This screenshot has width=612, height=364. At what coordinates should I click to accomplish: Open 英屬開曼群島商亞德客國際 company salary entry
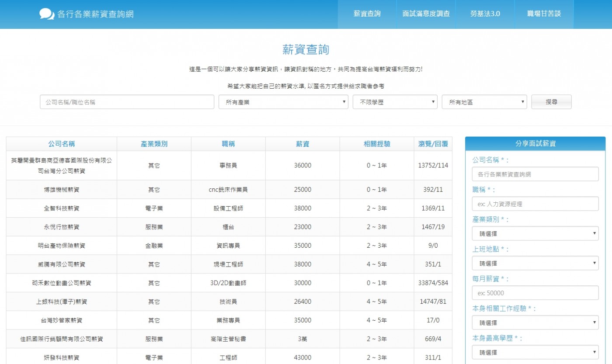(x=62, y=166)
